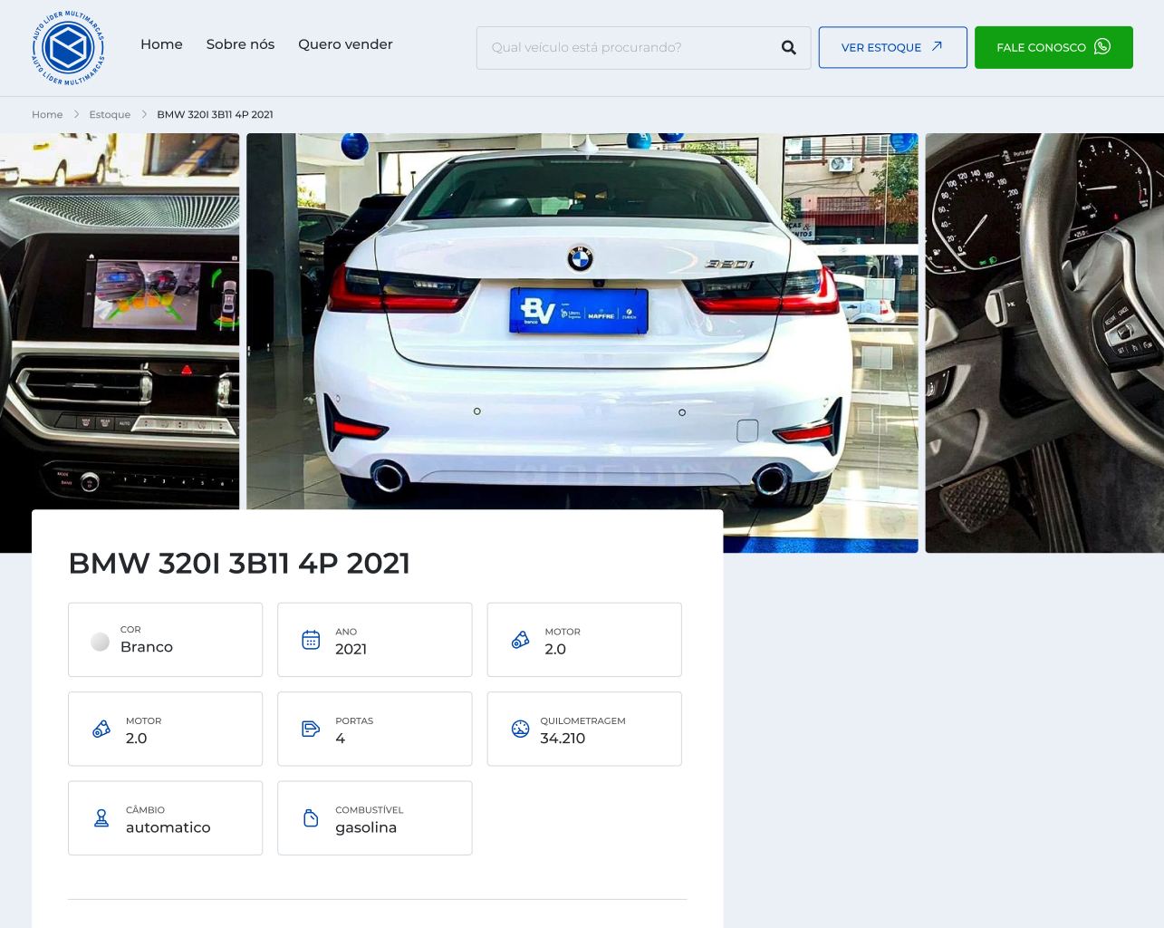
Task: Open the Quero vender menu link
Action: (x=345, y=44)
